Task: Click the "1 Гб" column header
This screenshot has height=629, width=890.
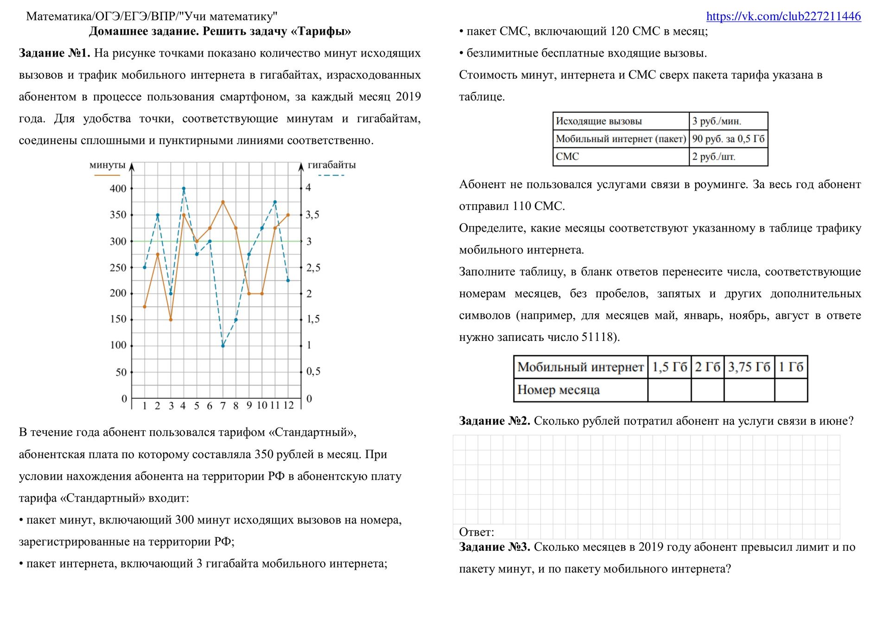Action: click(791, 367)
